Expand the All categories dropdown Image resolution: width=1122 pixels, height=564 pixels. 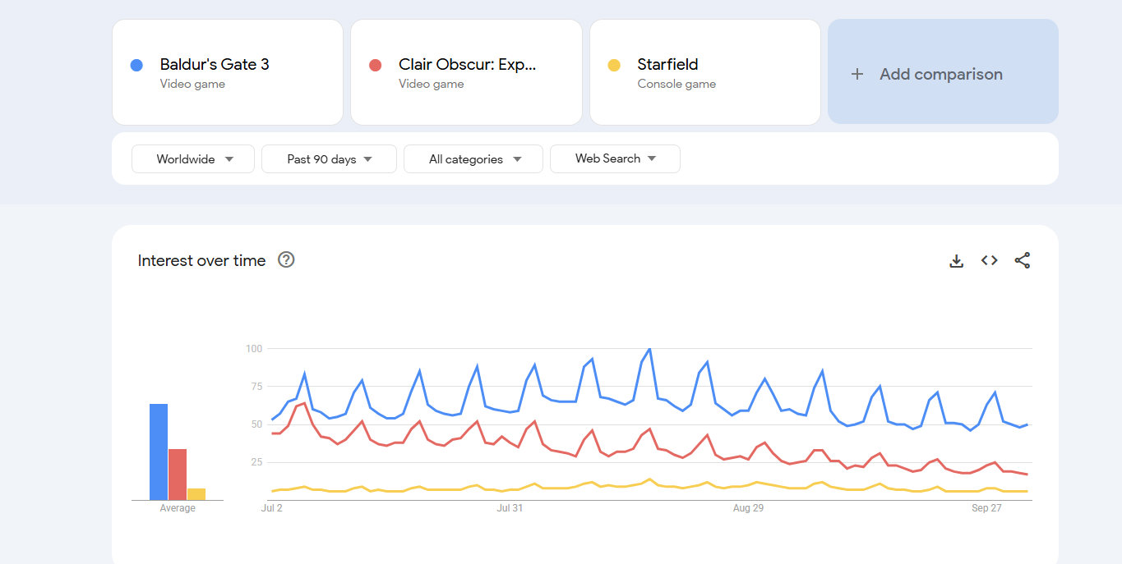pyautogui.click(x=473, y=159)
